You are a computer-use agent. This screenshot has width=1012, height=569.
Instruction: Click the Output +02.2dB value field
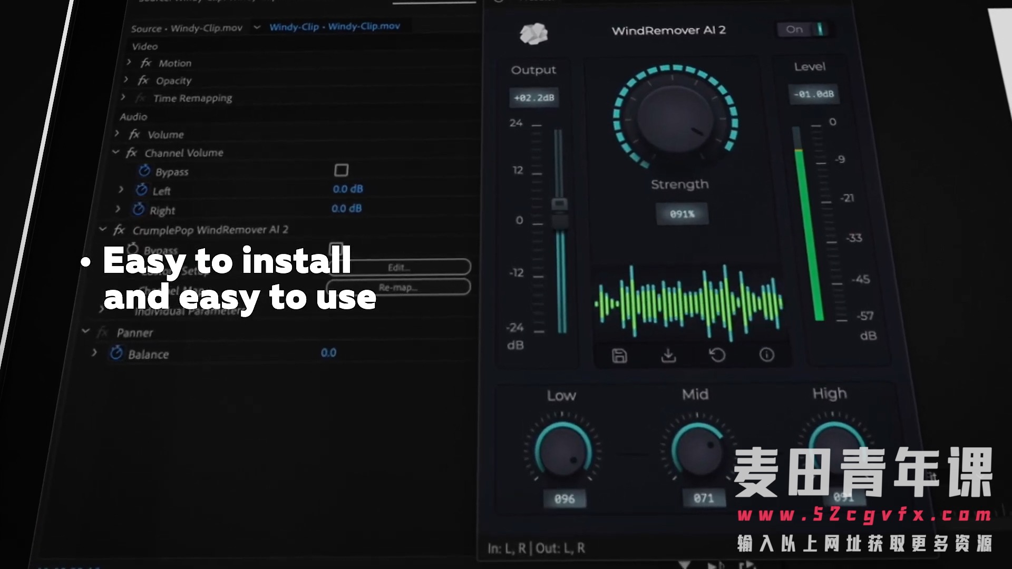coord(534,97)
